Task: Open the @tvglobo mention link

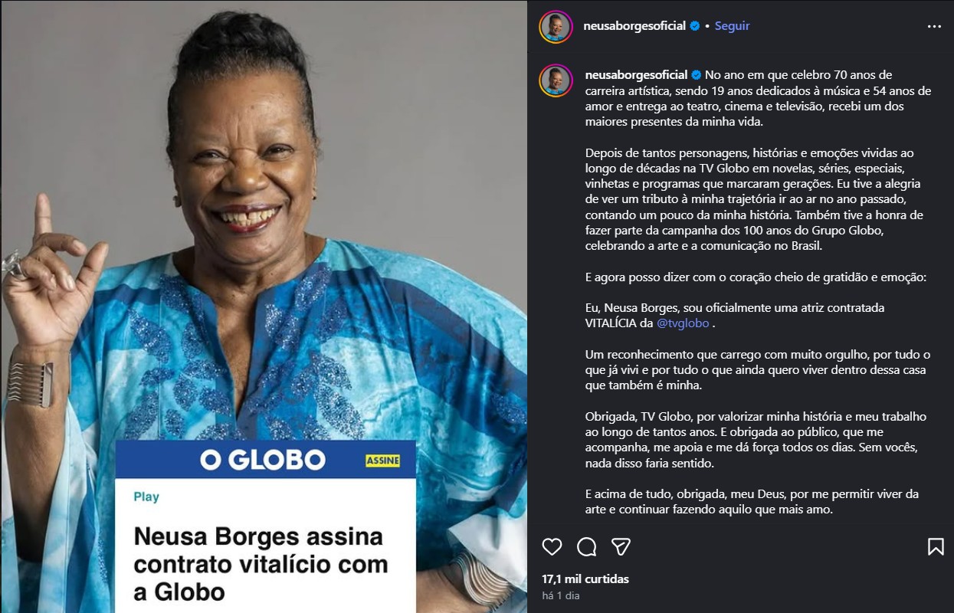Action: pos(683,323)
